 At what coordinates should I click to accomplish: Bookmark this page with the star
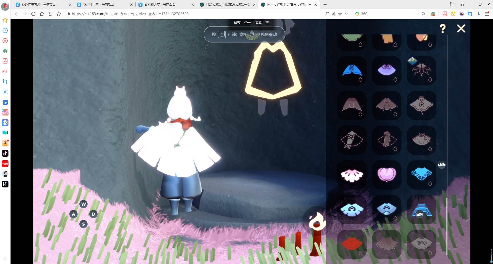click(340, 14)
